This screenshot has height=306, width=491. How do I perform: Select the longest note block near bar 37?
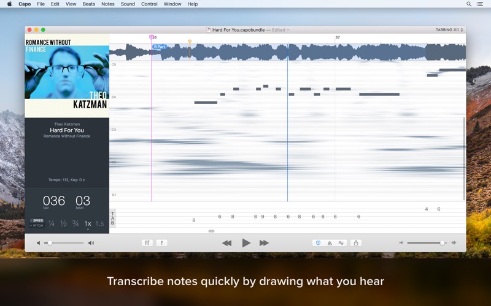(x=379, y=94)
